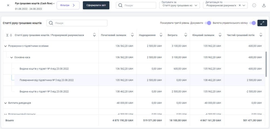Clear the Деталізація по selection
This screenshot has width=270, height=129.
click(x=239, y=5)
